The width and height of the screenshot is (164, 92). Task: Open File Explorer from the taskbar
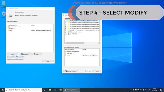coord(50,90)
